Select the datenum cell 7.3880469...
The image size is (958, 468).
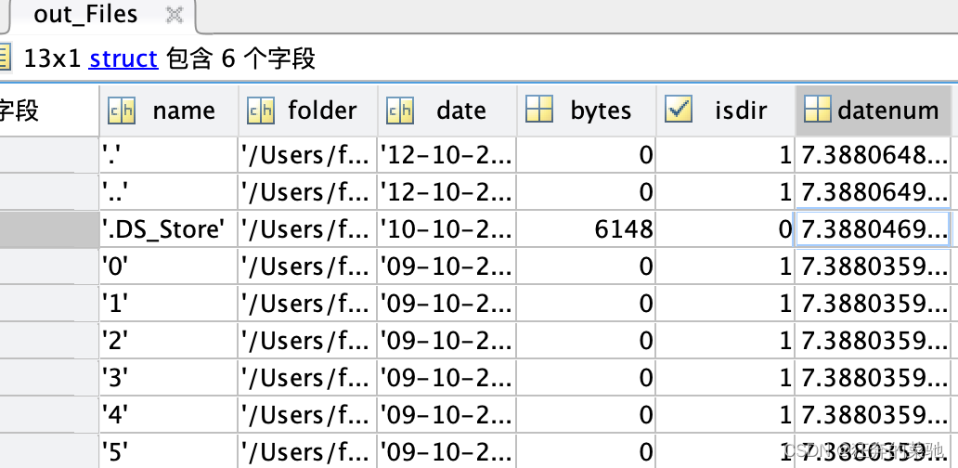872,229
